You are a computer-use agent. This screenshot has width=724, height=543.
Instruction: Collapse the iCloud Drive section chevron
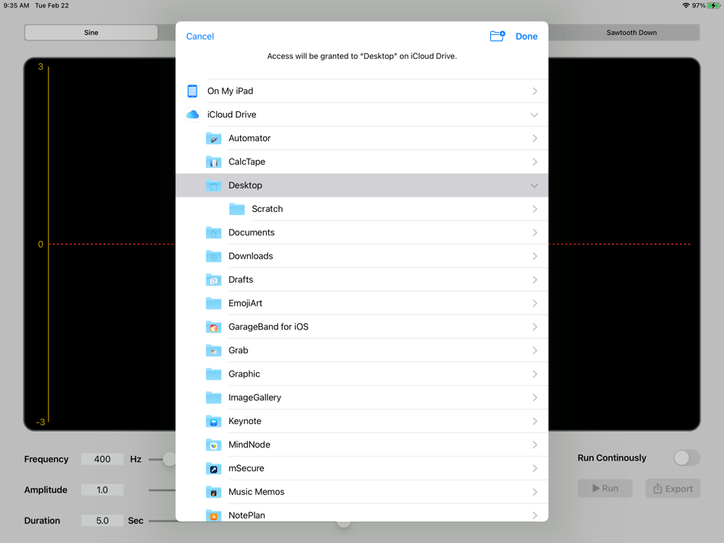534,114
